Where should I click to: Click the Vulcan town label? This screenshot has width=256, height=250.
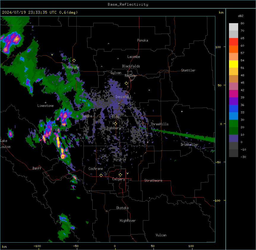tap(161, 235)
